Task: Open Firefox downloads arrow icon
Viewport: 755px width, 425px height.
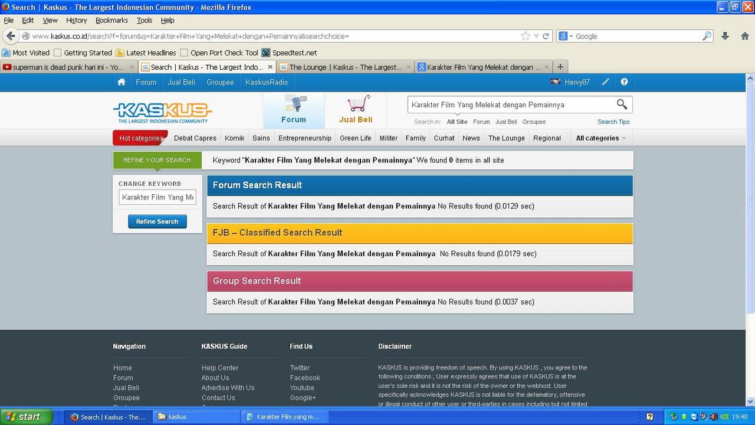Action: tap(725, 36)
